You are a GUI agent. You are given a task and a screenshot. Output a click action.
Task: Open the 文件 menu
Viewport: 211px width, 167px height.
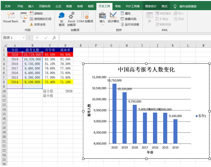8,5
